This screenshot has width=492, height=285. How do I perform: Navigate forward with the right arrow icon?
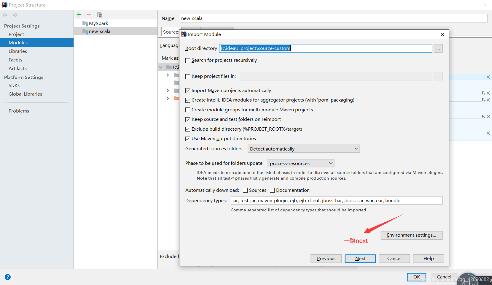15,15
